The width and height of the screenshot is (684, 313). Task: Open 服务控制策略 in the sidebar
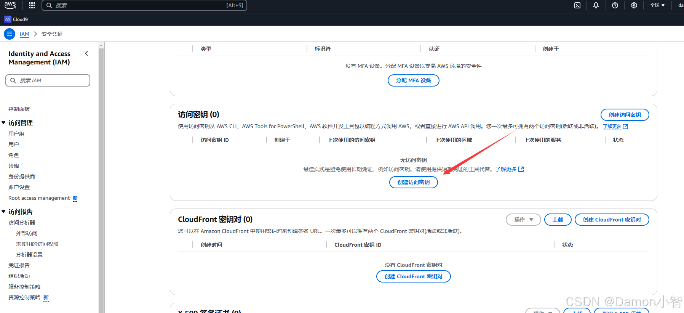click(x=24, y=287)
